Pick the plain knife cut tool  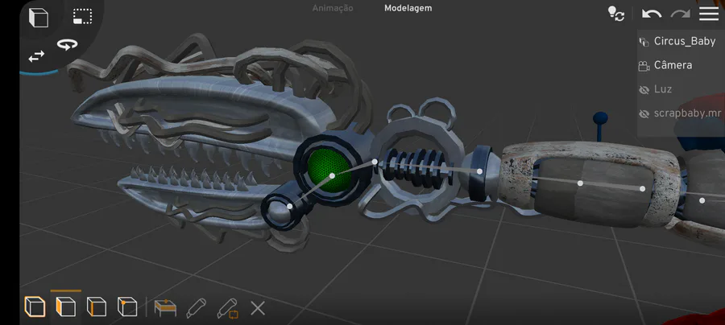click(x=196, y=308)
